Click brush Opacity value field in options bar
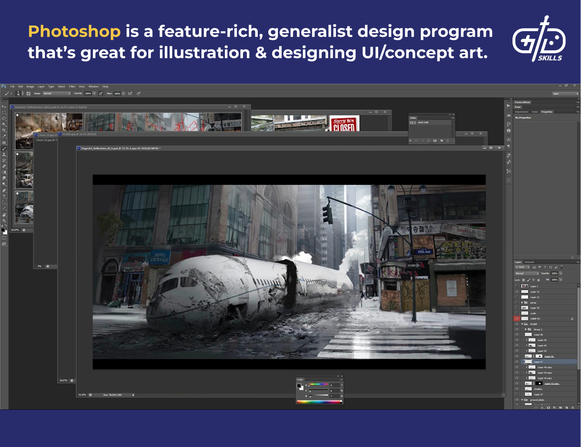Image resolution: width=581 pixels, height=447 pixels. (88, 94)
